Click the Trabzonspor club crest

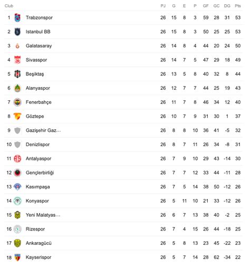17,17
